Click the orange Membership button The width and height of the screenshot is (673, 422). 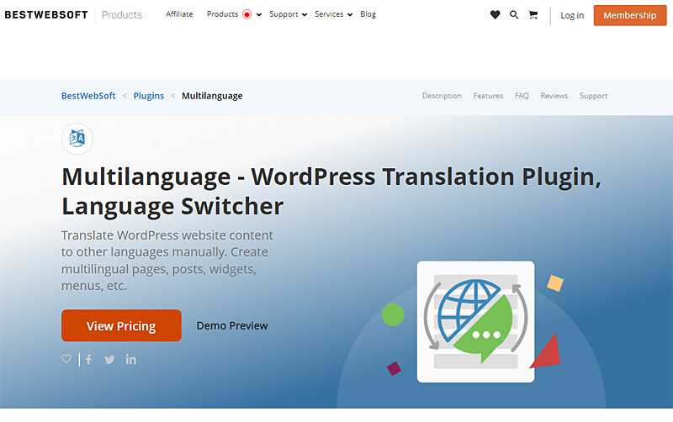[x=630, y=15]
